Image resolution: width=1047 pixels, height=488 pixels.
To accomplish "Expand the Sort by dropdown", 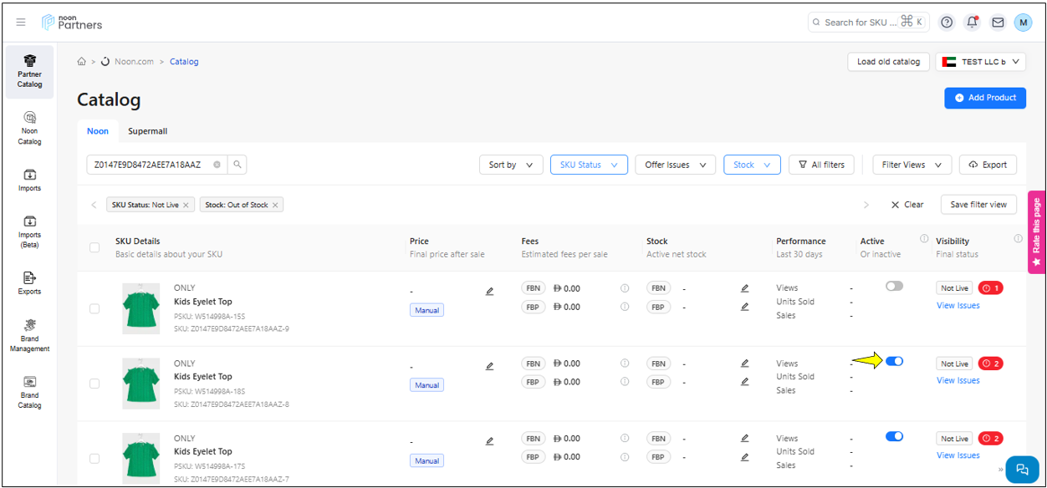I will pos(511,165).
